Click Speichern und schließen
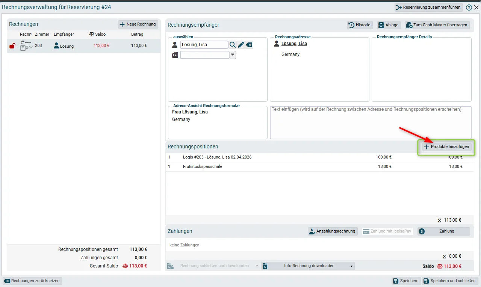Image resolution: width=481 pixels, height=287 pixels. [450, 281]
